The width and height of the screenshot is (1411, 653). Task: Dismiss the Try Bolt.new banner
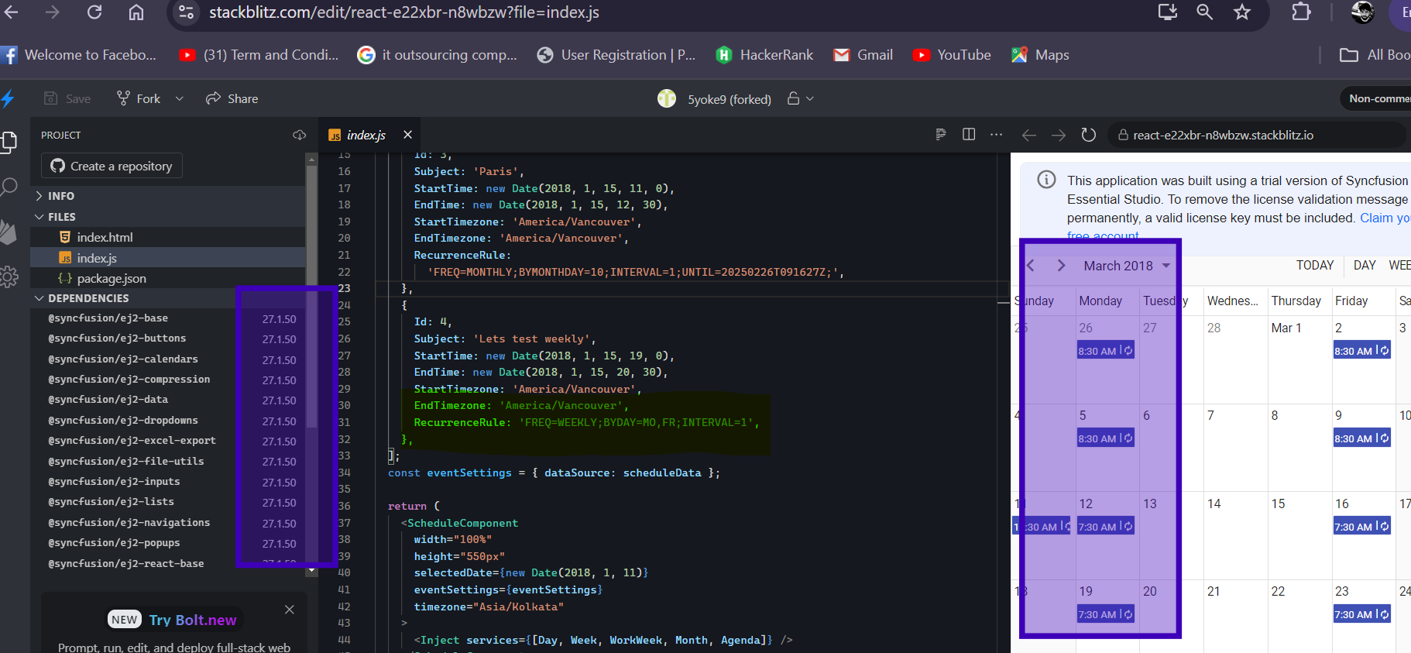290,610
